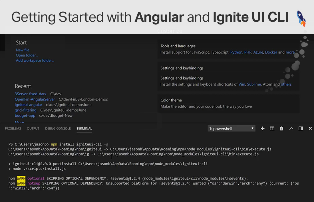Open the powershell terminal selector dropdown
The height and width of the screenshot is (202, 314).
pyautogui.click(x=232, y=129)
